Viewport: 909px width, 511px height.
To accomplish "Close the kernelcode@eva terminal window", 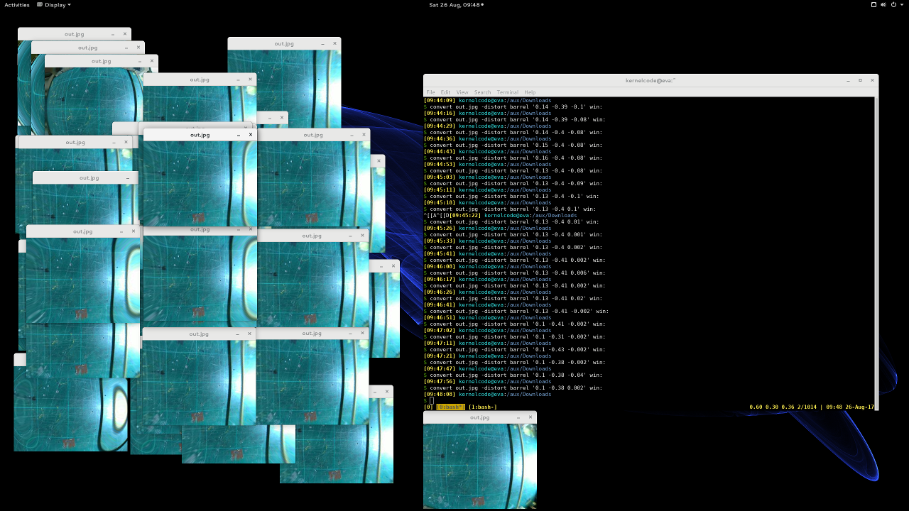I will 873,80.
